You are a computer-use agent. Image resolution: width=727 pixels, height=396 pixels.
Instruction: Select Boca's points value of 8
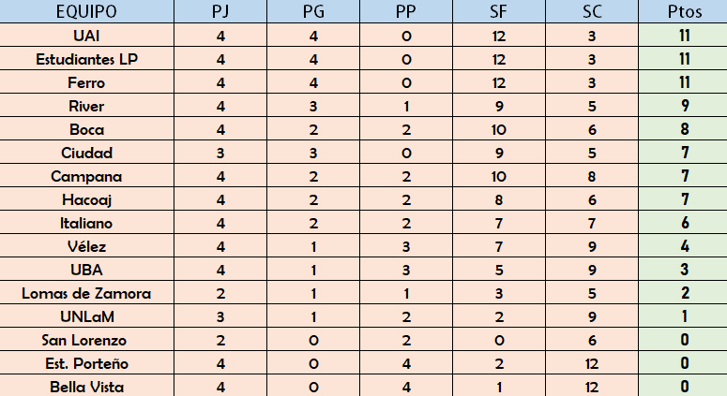pos(683,129)
